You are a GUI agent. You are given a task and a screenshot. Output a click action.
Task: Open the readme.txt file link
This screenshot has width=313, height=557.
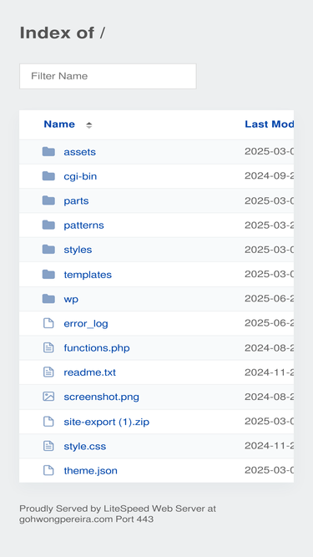(x=90, y=372)
